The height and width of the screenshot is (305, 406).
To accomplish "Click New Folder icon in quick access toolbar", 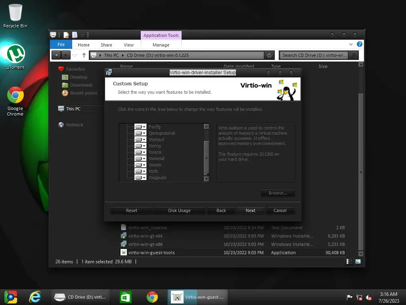I will click(x=75, y=35).
